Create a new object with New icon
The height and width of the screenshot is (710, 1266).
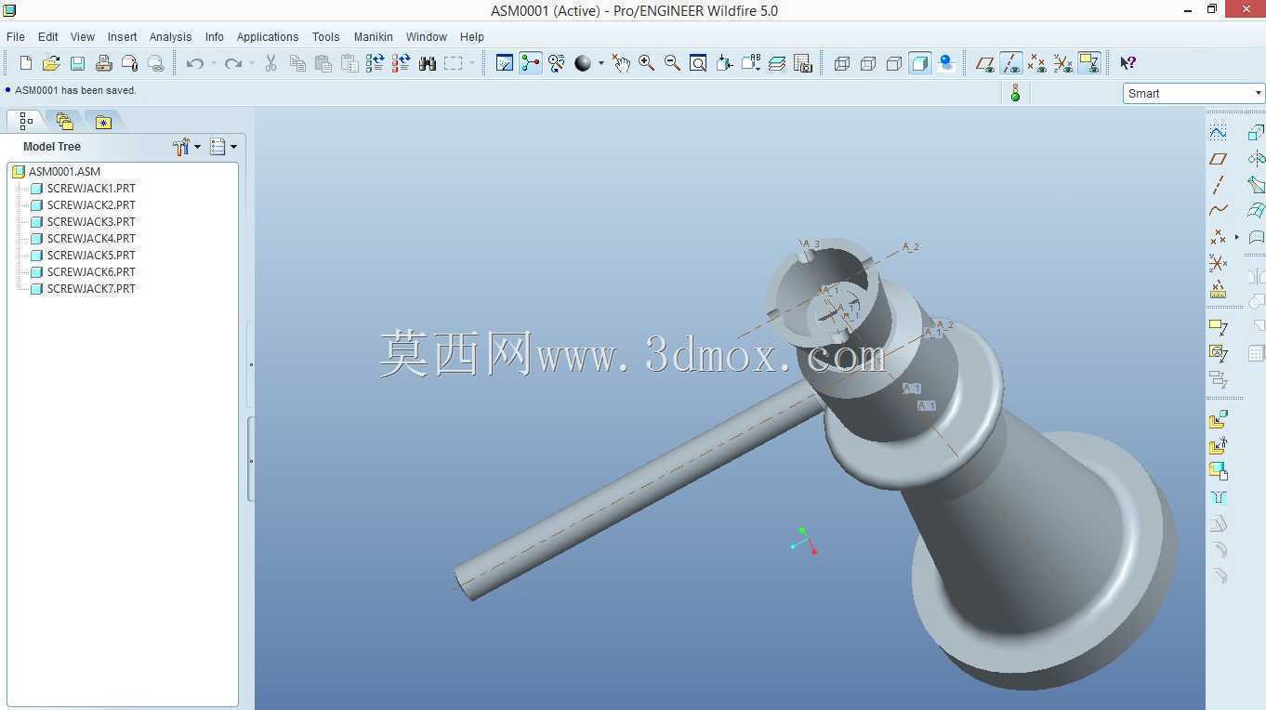click(26, 63)
